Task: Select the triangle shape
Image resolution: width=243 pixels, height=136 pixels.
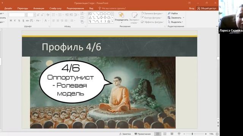Action: coord(90,18)
